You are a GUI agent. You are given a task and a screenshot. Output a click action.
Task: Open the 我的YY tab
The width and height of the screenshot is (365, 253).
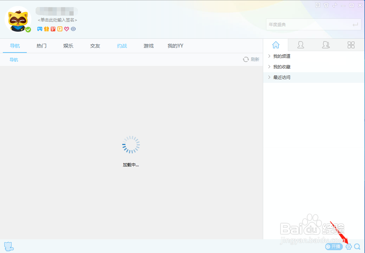[175, 46]
